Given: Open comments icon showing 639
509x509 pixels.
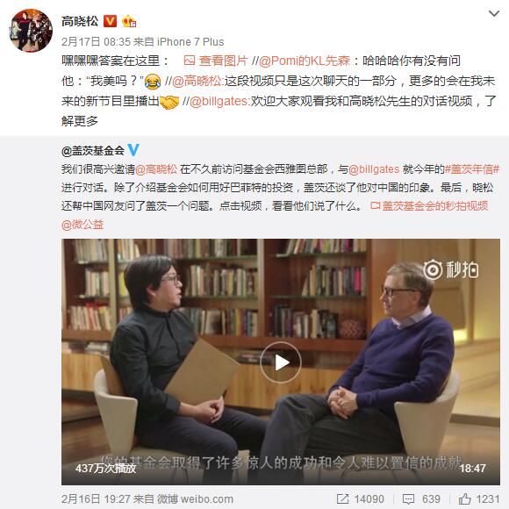Looking at the screenshot, I should click(x=421, y=499).
